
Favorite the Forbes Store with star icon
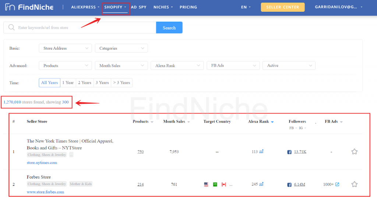pyautogui.click(x=355, y=184)
